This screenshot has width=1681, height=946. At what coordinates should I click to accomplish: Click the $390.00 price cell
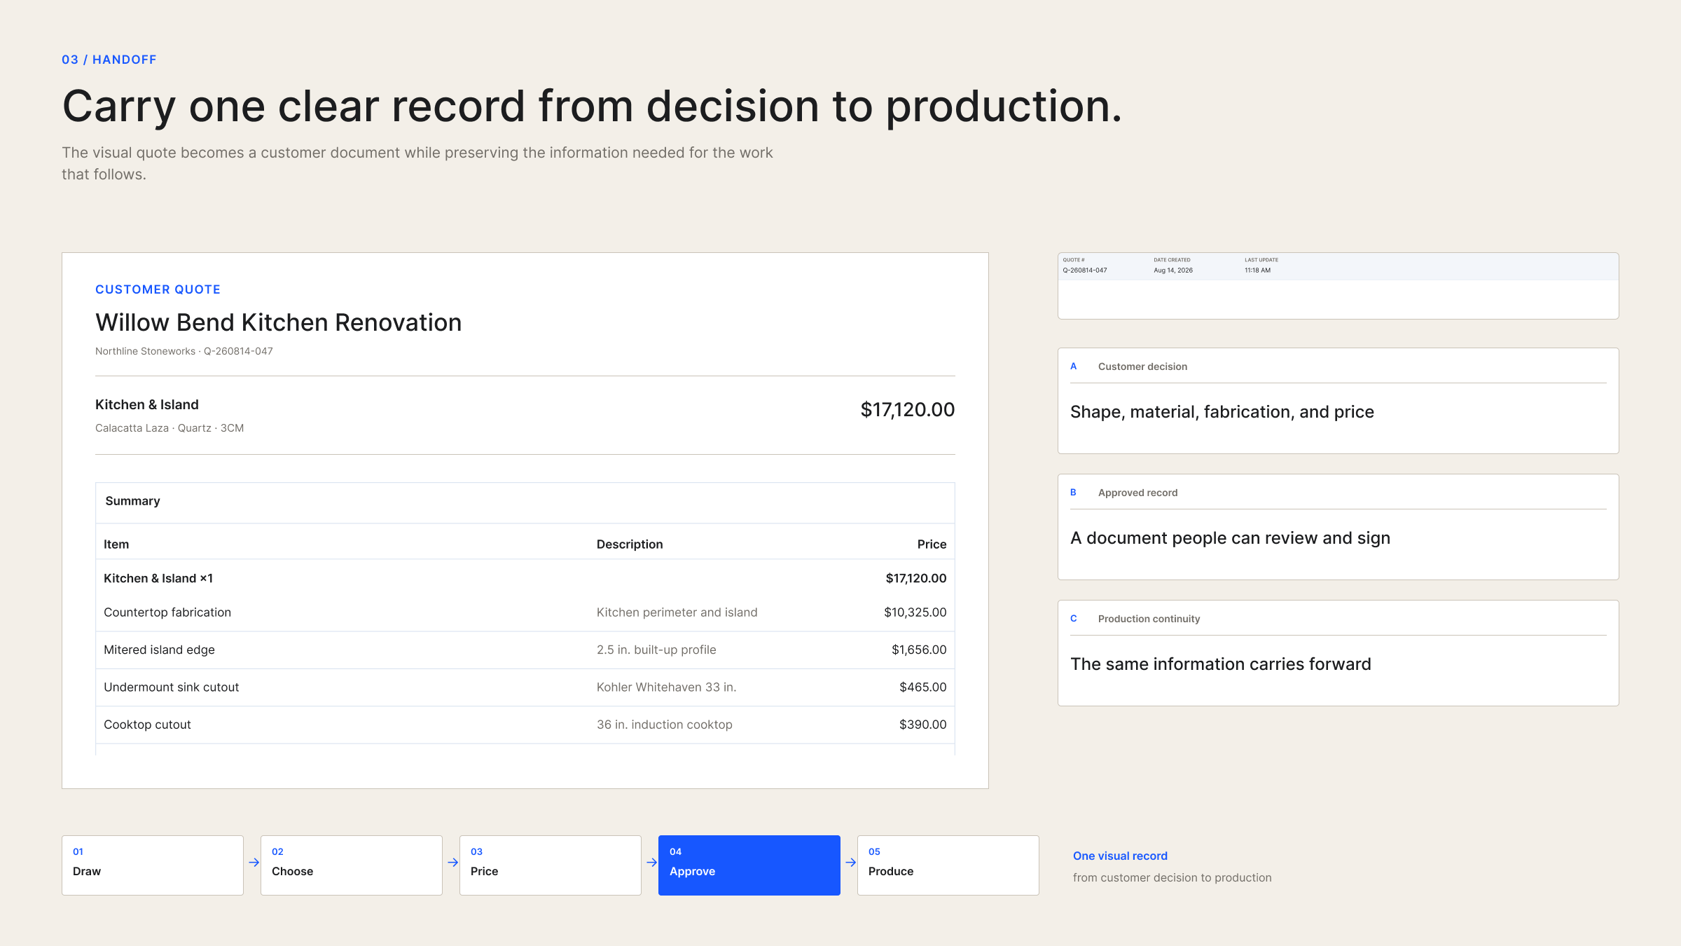922,725
